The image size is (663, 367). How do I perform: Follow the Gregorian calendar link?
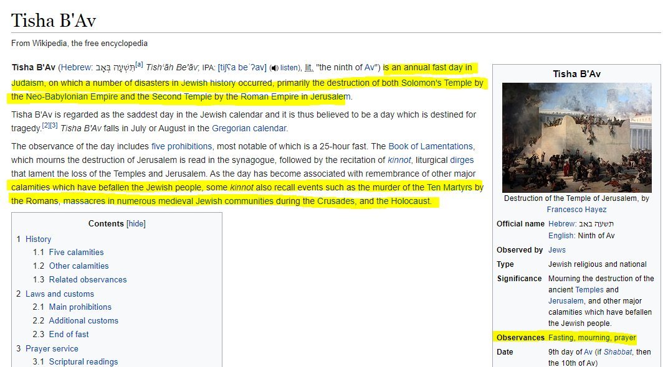pos(249,128)
